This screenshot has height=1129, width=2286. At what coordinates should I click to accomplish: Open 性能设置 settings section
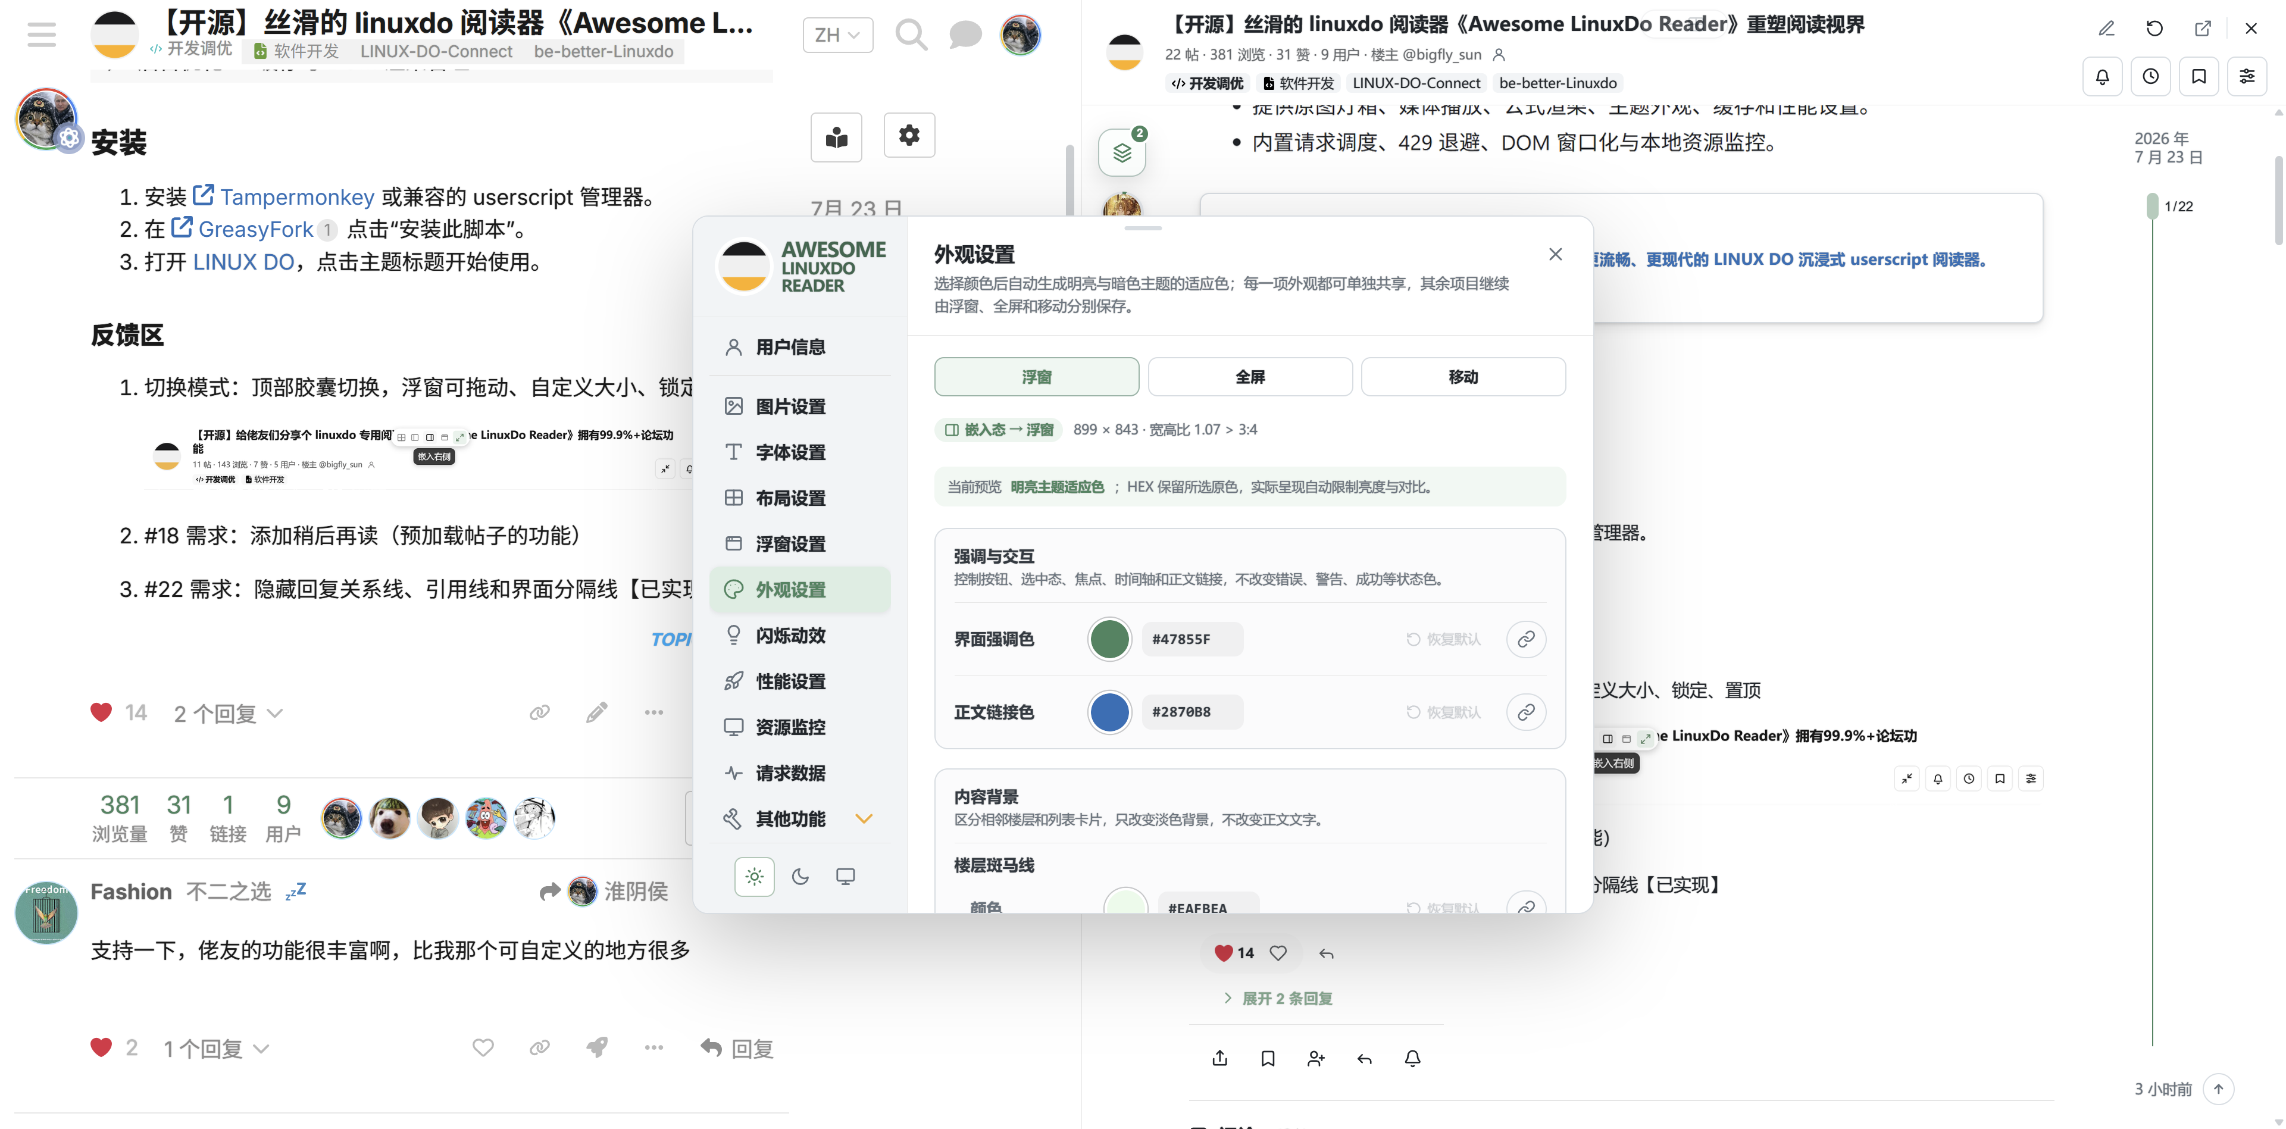(799, 681)
